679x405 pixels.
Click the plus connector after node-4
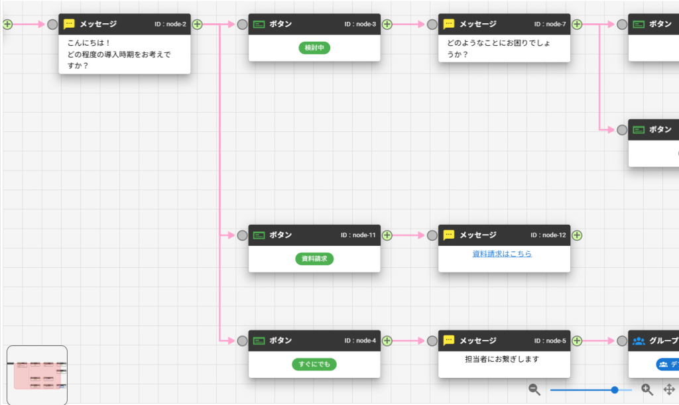387,341
